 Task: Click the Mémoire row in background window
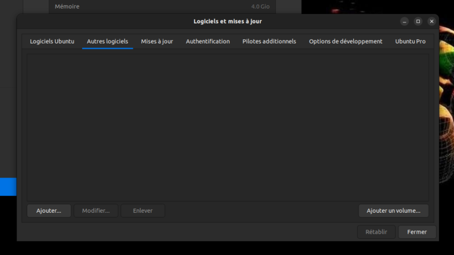click(162, 6)
